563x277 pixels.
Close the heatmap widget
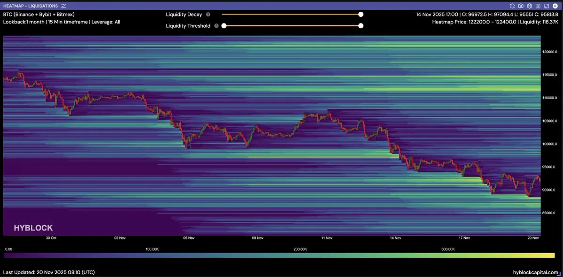click(555, 6)
